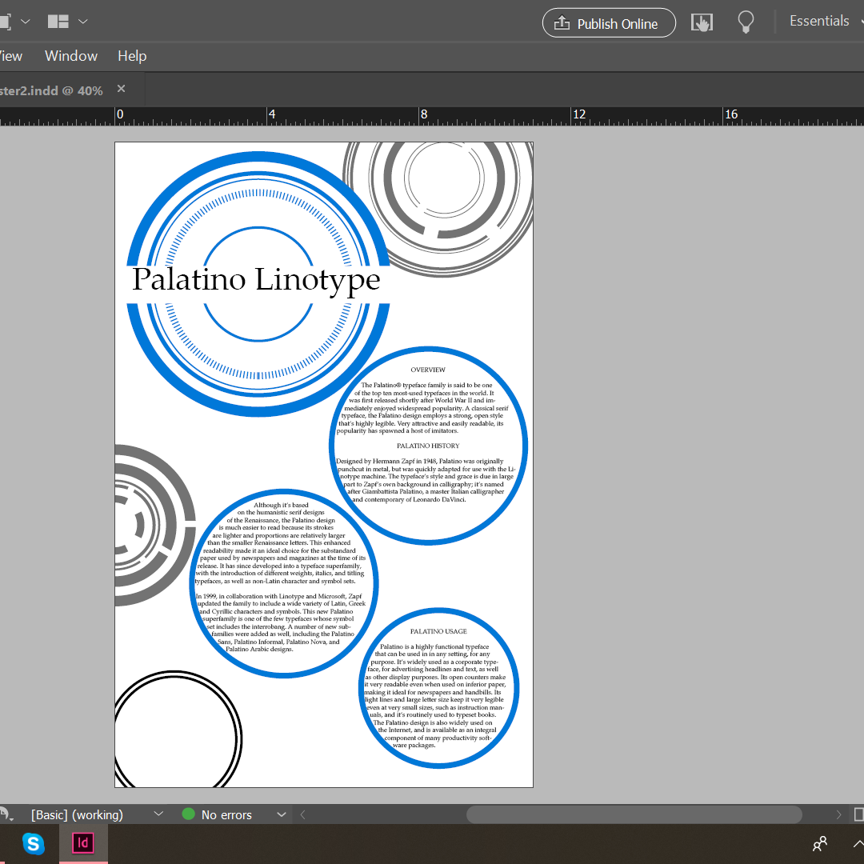
Task: Select the ster2.indd @ 40% document tab
Action: [x=51, y=90]
